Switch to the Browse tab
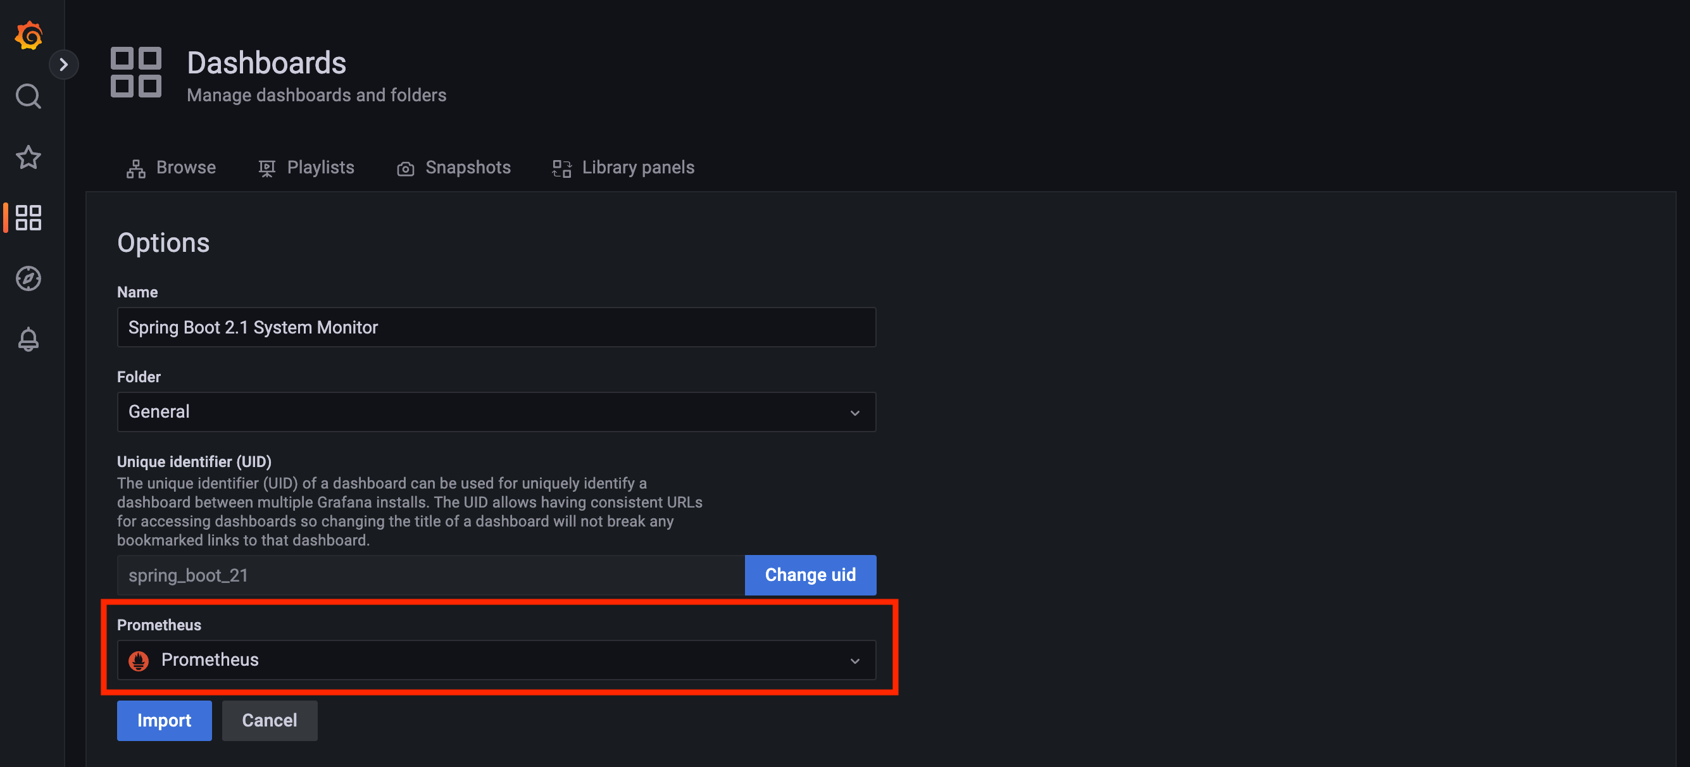The width and height of the screenshot is (1690, 767). tap(172, 168)
